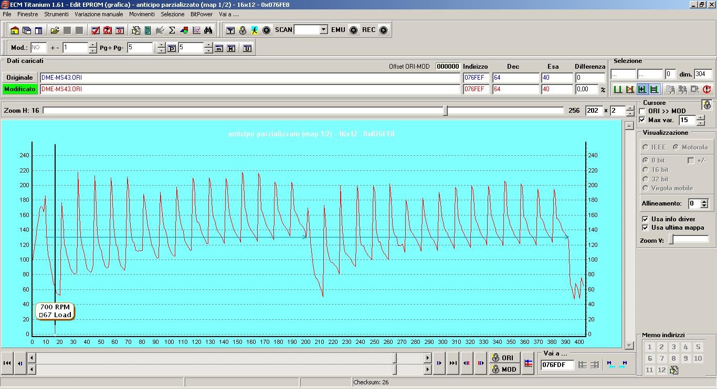Click the running man icon

click(x=255, y=30)
